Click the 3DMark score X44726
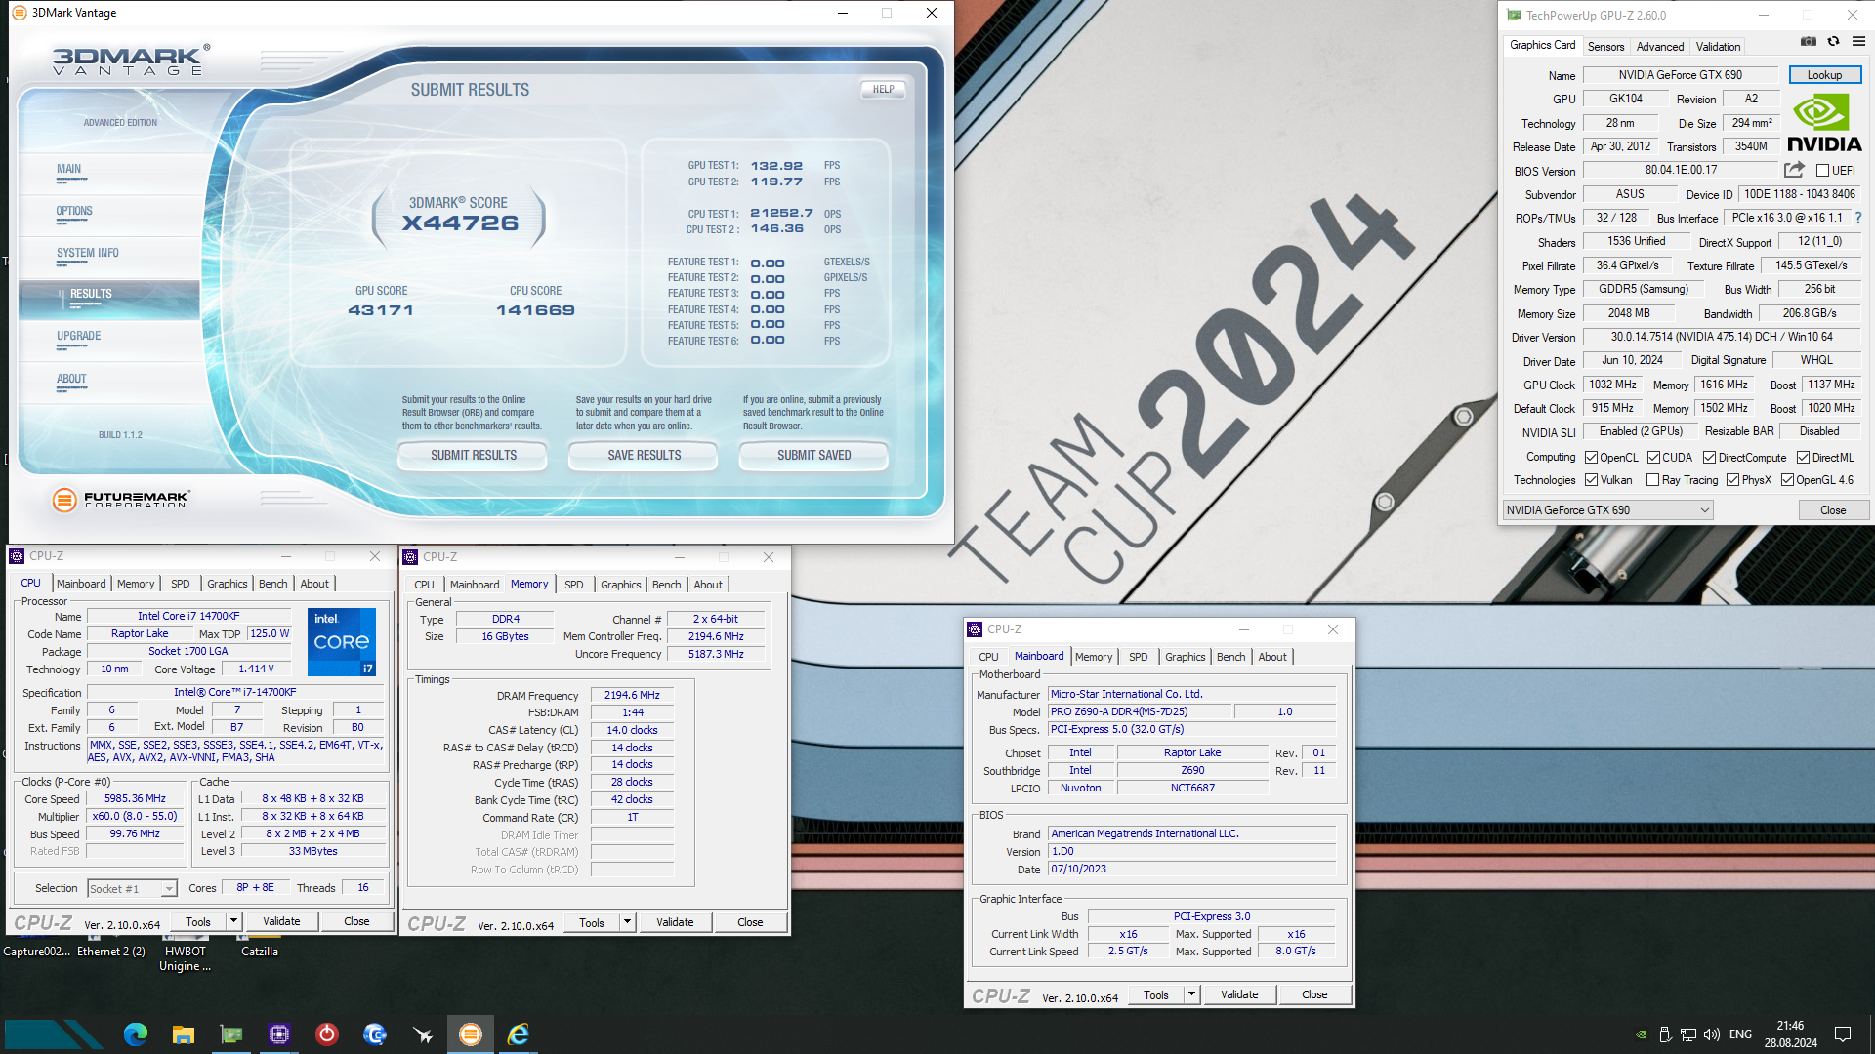Screen dimensions: 1875x1054 pos(460,223)
